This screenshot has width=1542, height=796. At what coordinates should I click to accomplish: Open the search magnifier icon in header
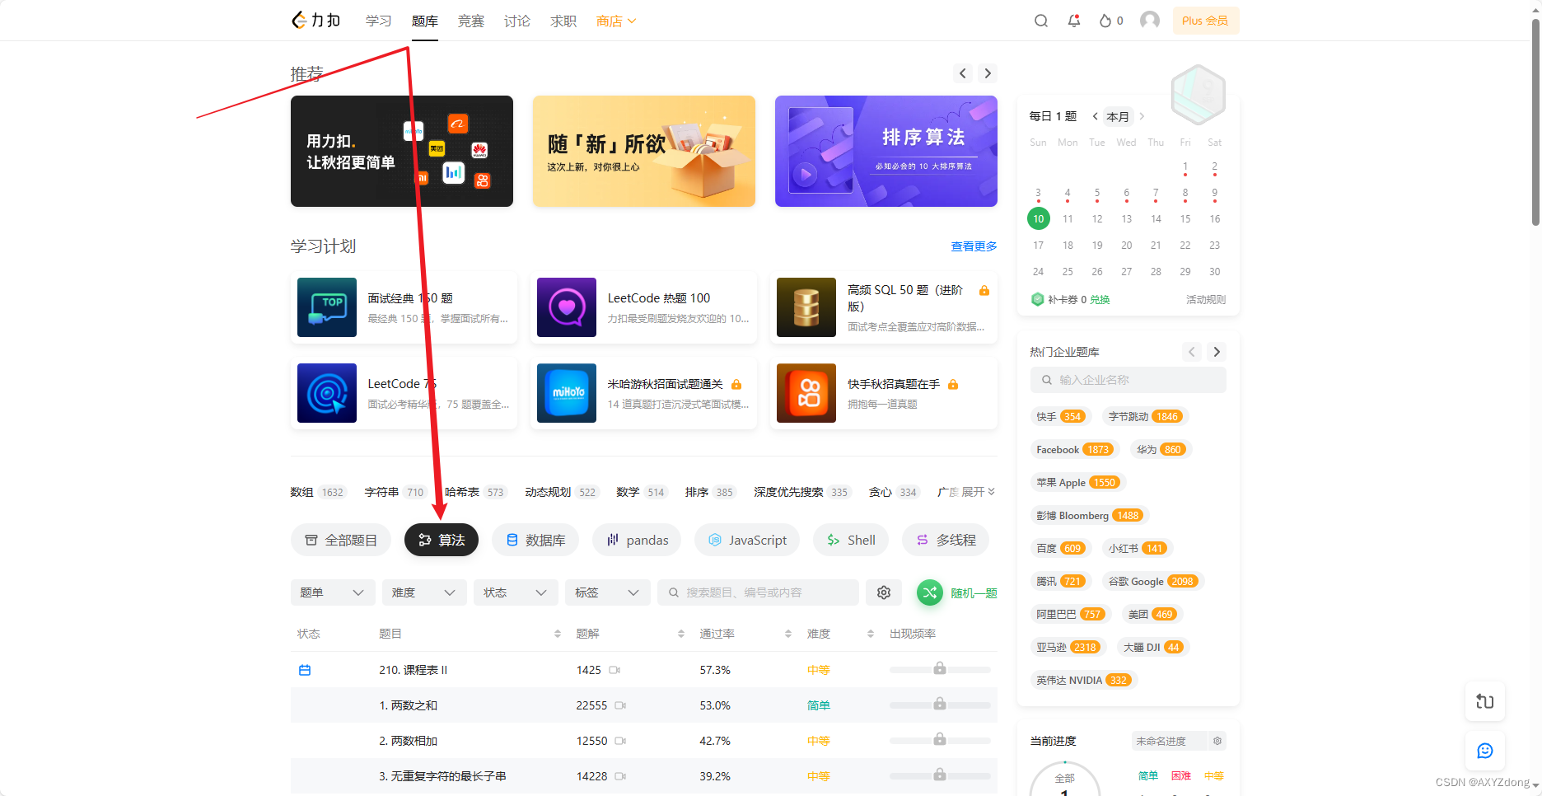[x=1041, y=21]
